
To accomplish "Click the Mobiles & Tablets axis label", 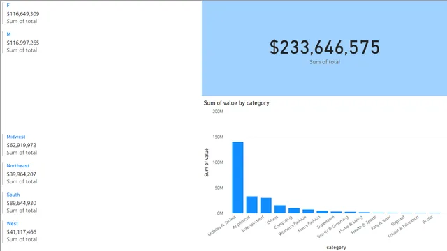I will [222, 226].
